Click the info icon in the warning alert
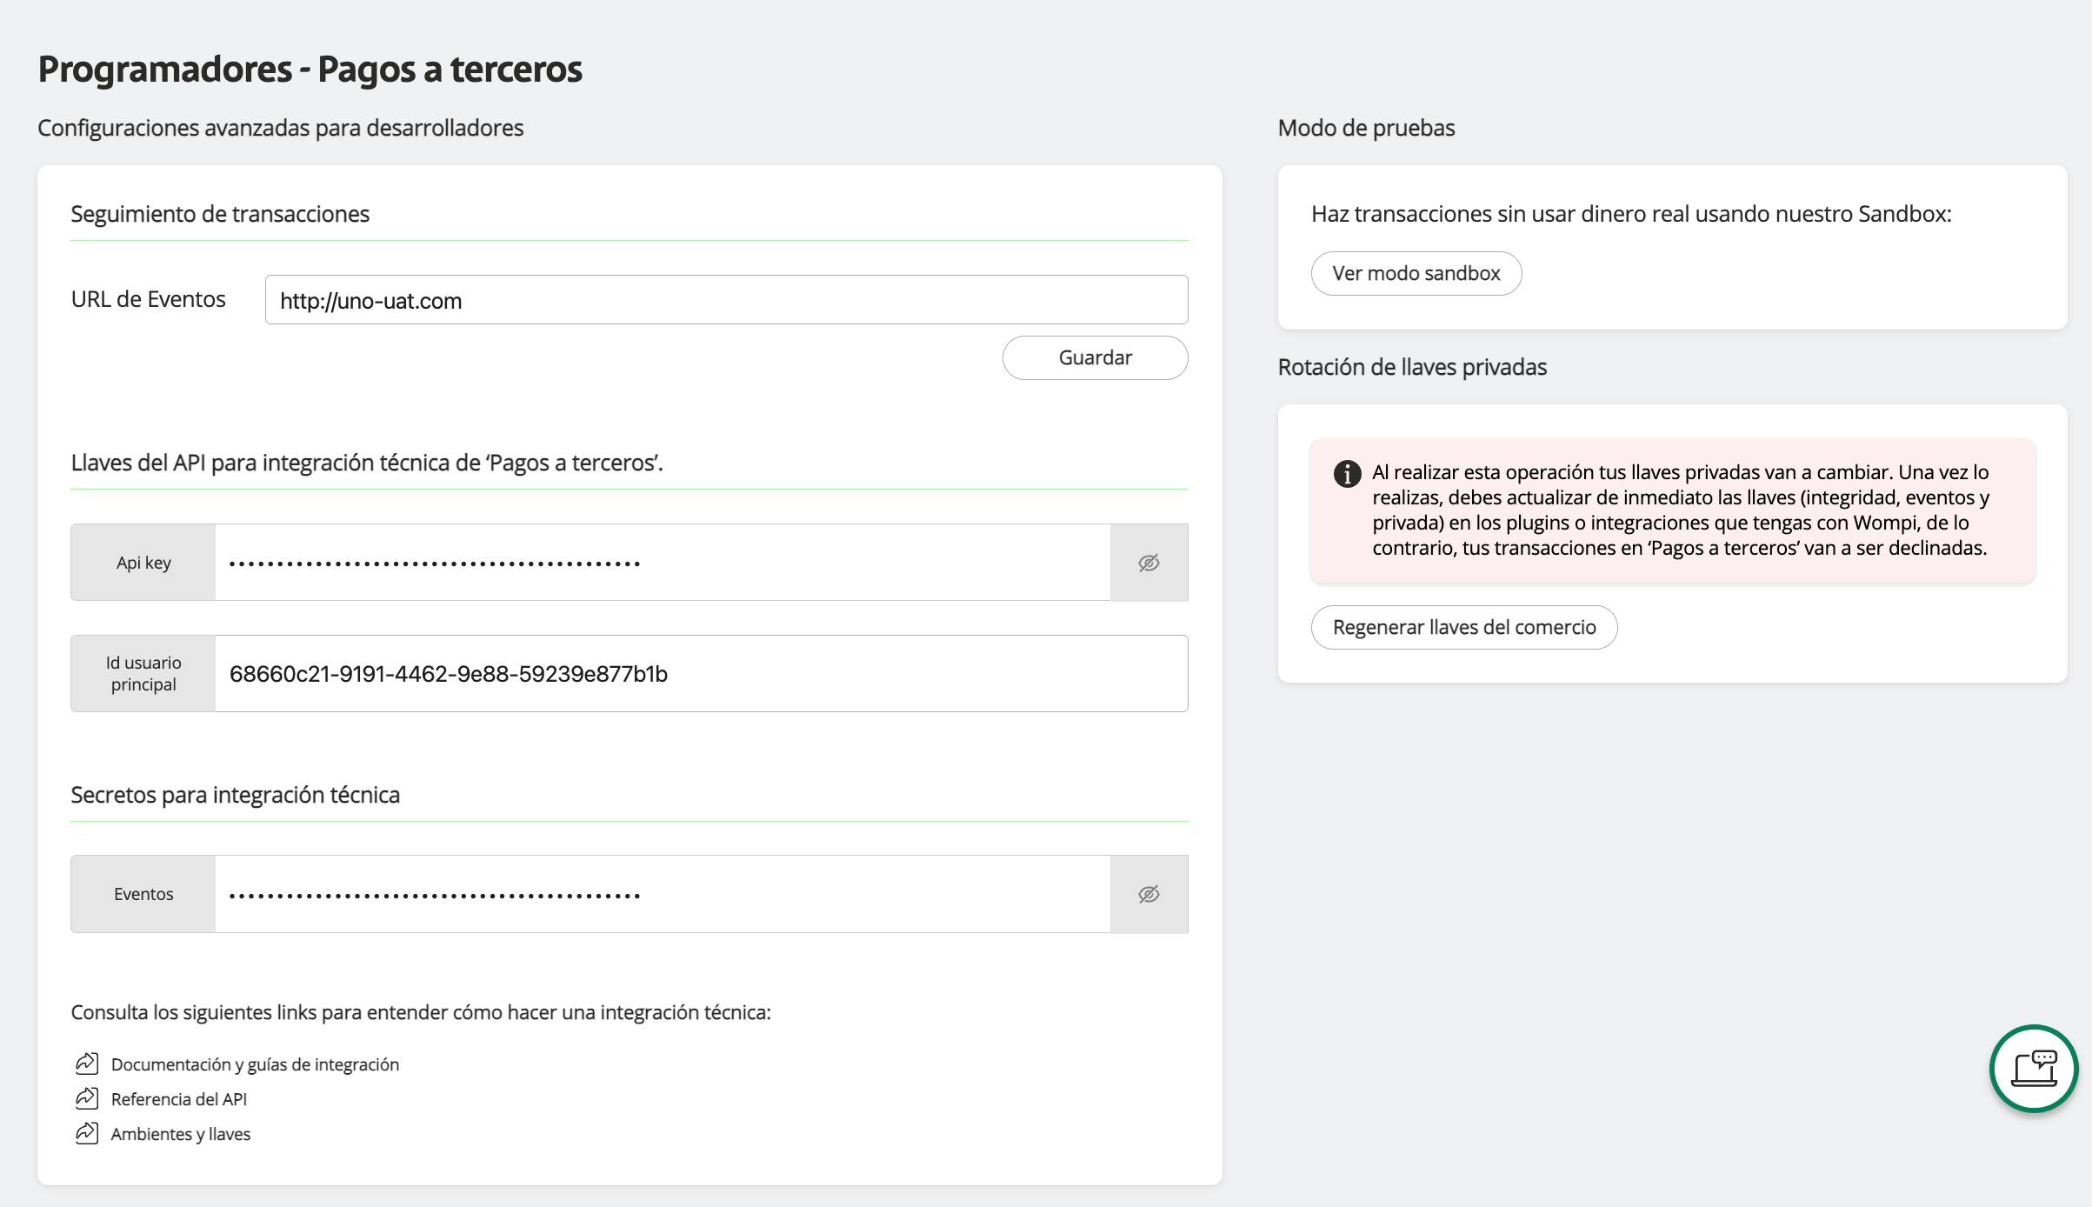2092x1207 pixels. click(1347, 474)
